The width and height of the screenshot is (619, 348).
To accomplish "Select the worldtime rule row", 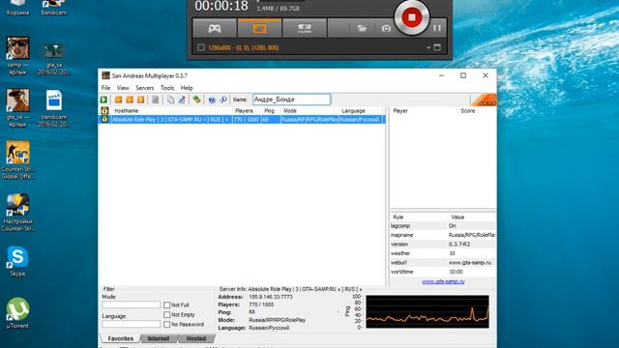I will coord(443,272).
